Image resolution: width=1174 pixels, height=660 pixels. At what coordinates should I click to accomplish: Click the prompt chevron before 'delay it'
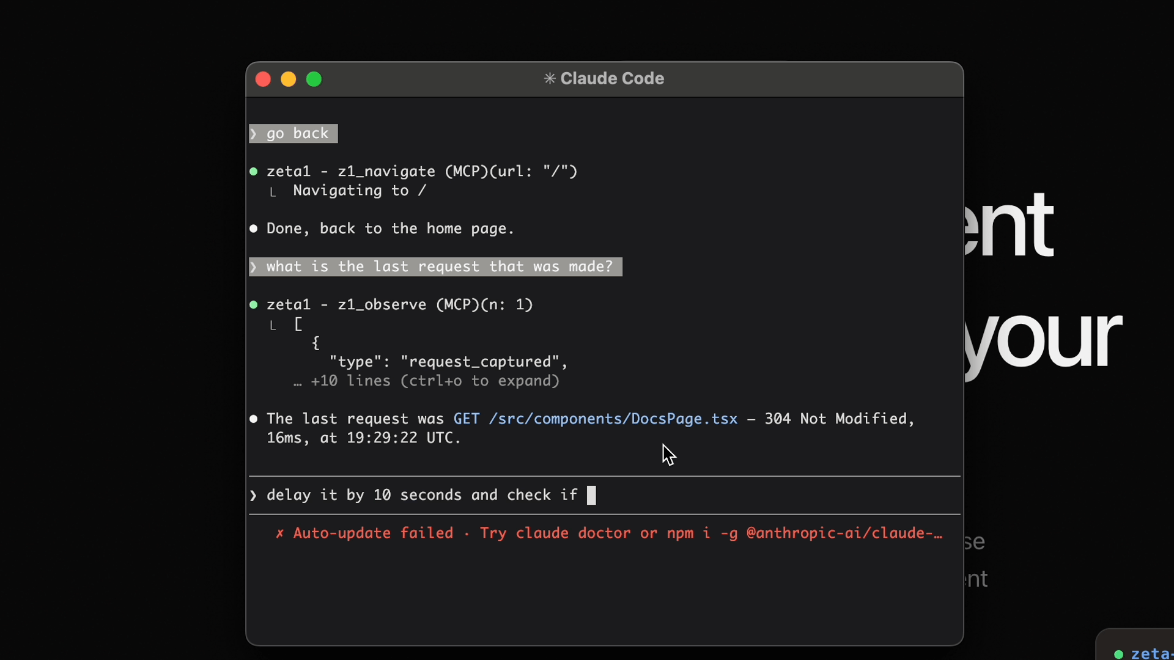tap(254, 496)
